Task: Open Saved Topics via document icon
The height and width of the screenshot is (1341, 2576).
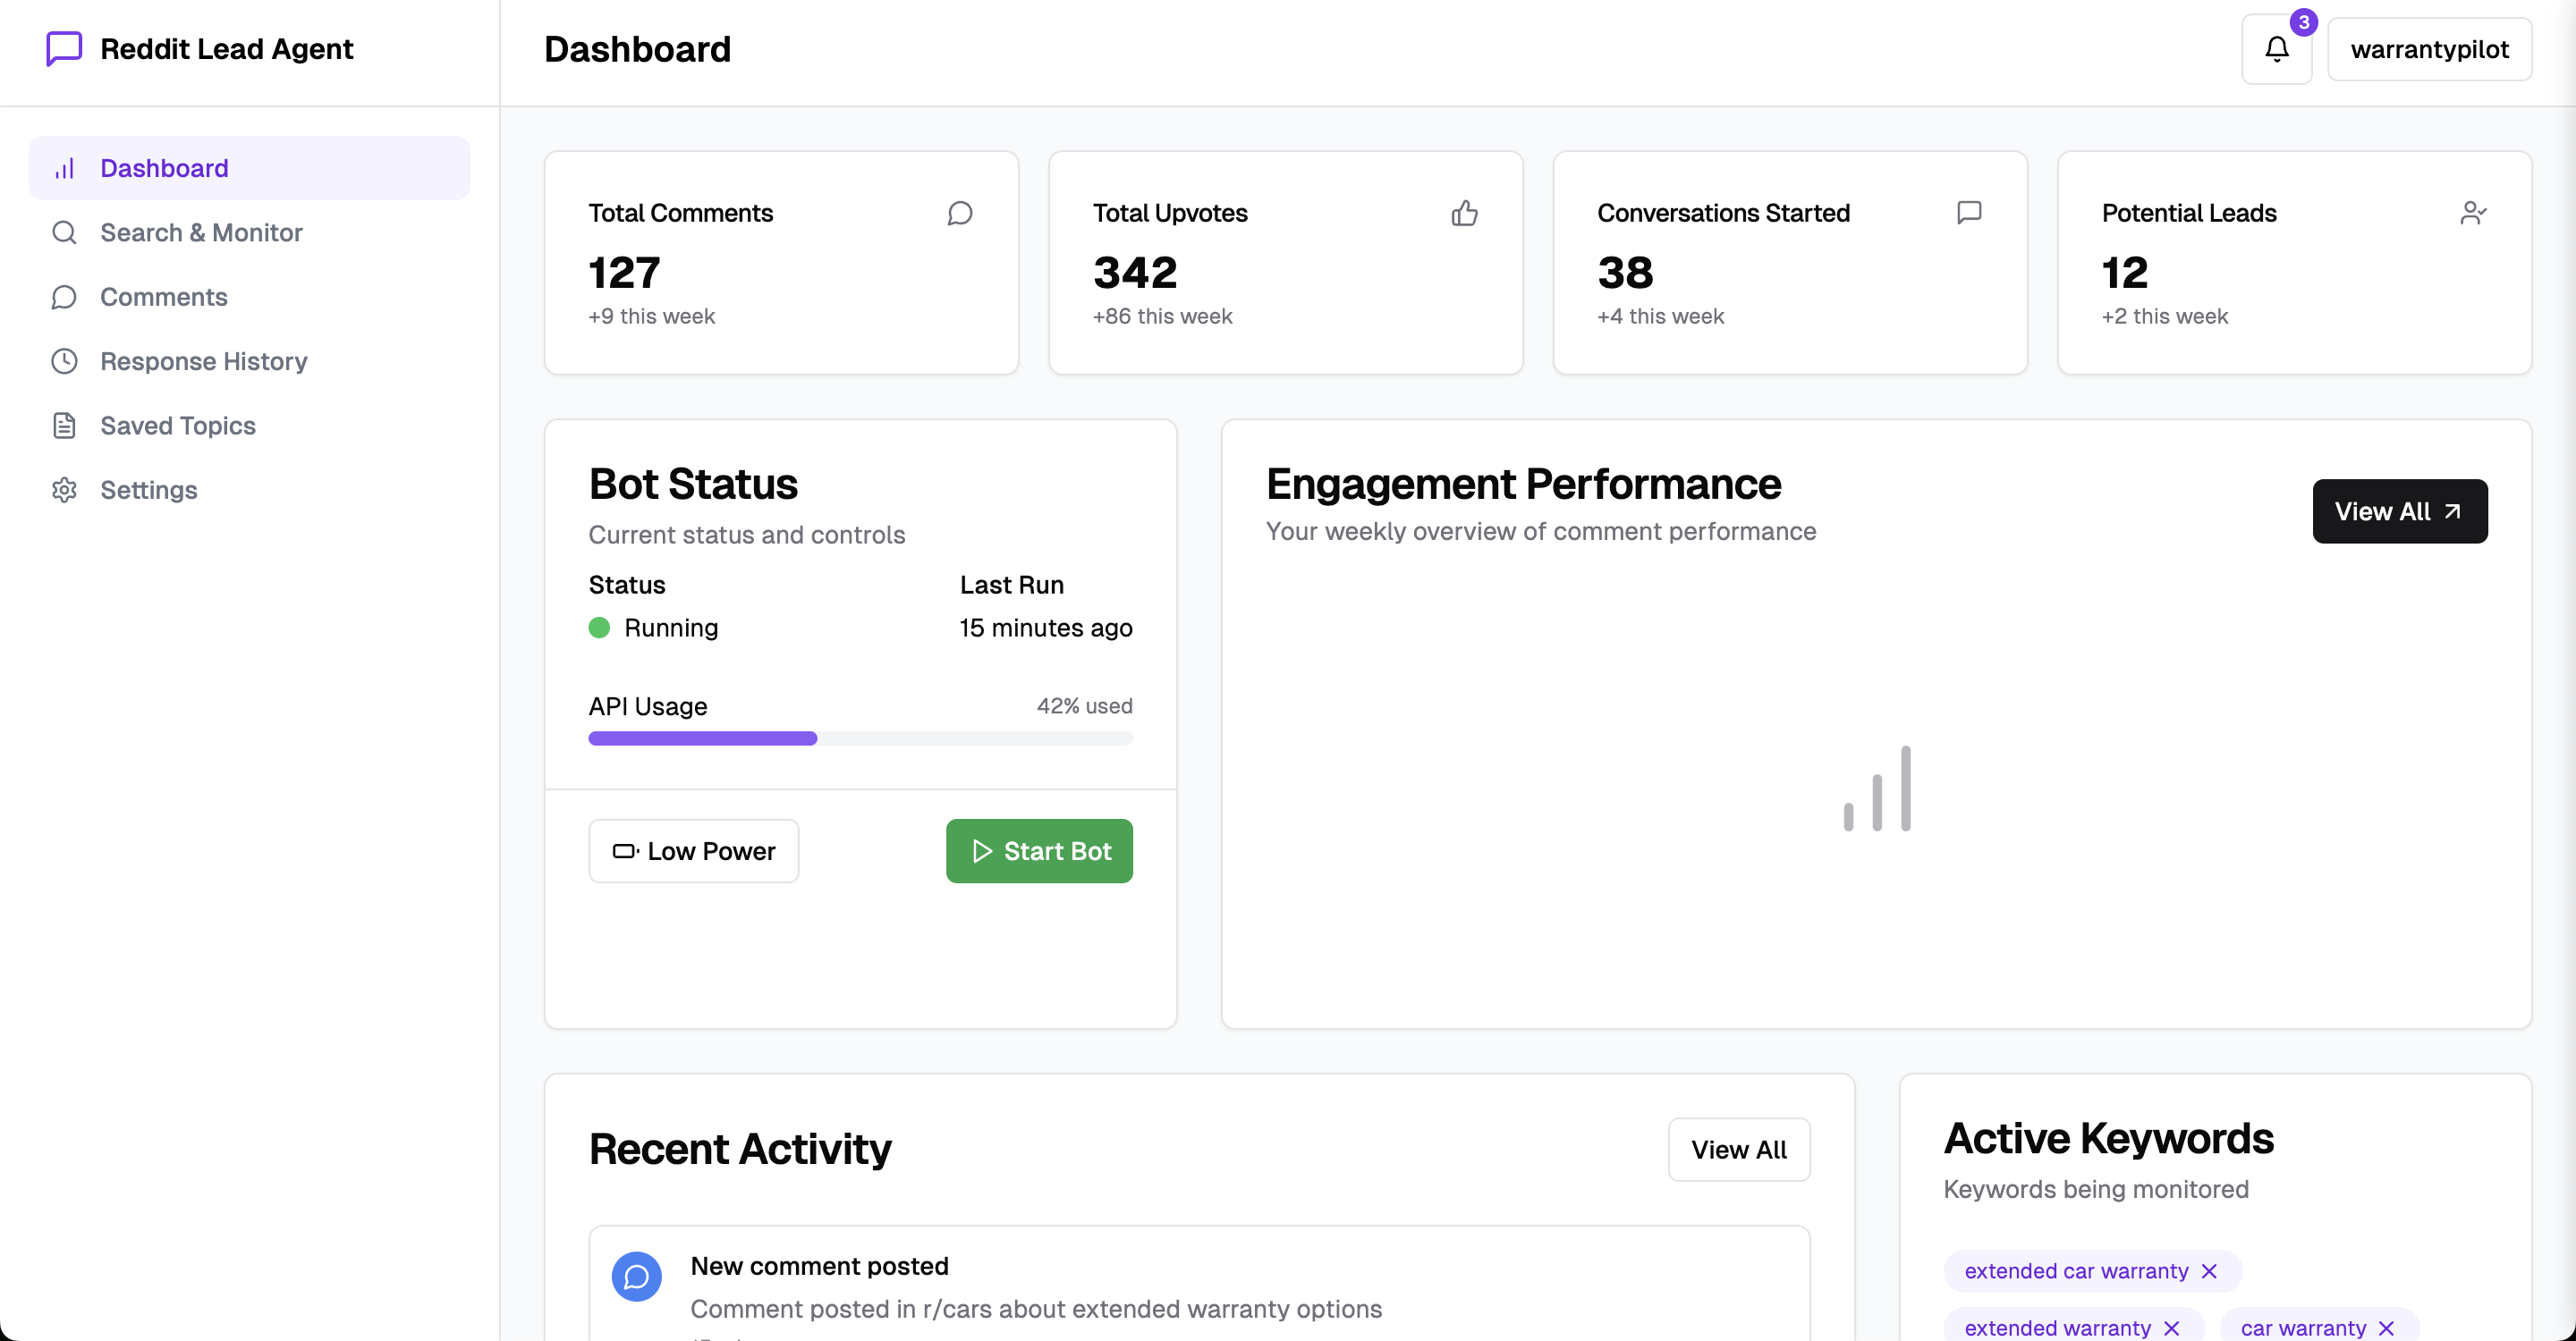Action: pyautogui.click(x=65, y=425)
